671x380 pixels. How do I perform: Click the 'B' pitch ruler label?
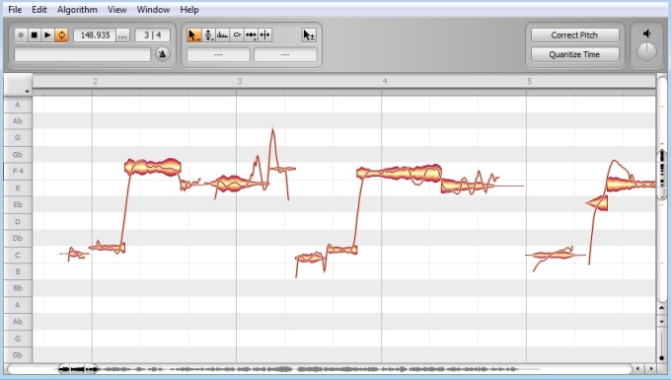point(18,271)
